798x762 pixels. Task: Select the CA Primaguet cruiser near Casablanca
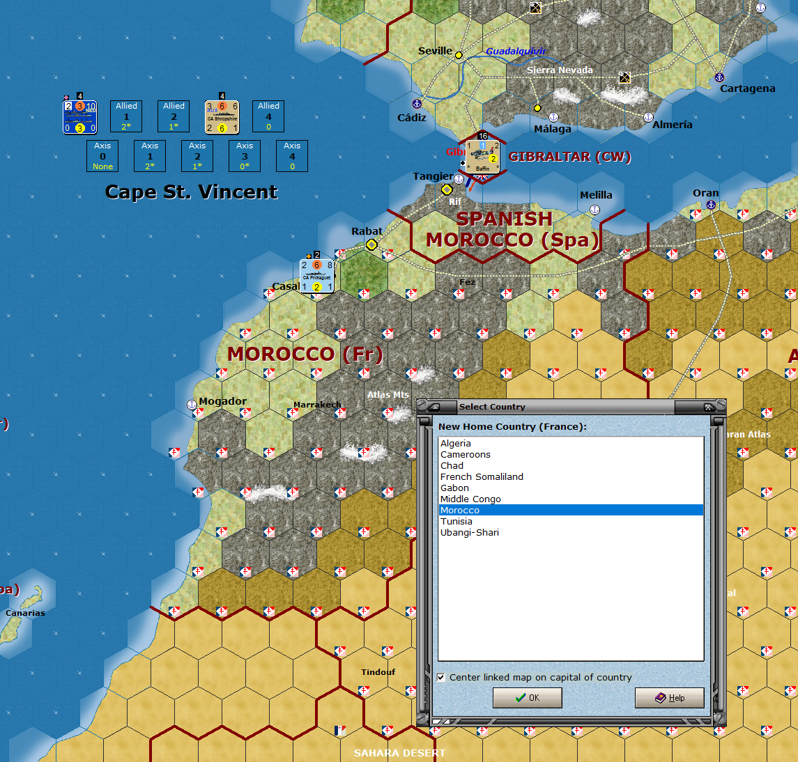click(316, 276)
